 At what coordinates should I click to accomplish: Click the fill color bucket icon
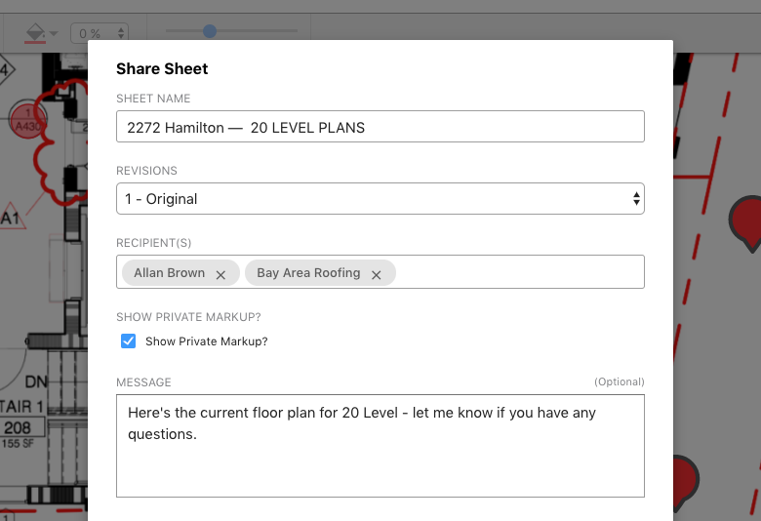pyautogui.click(x=36, y=32)
